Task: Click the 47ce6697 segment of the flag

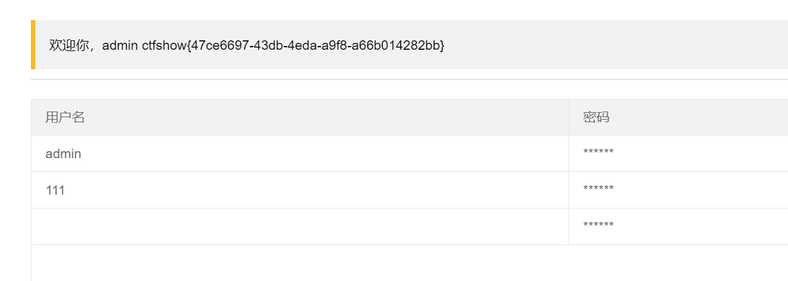Action: (x=219, y=45)
